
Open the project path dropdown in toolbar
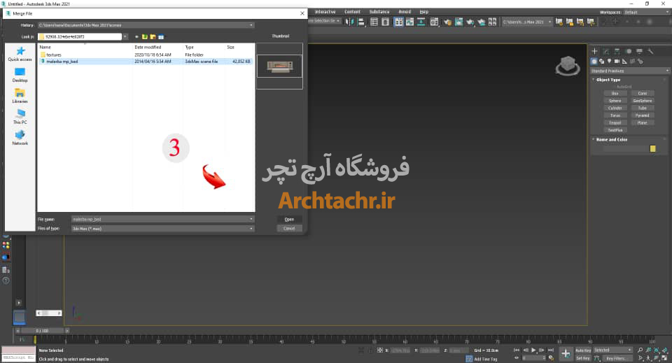tap(550, 22)
